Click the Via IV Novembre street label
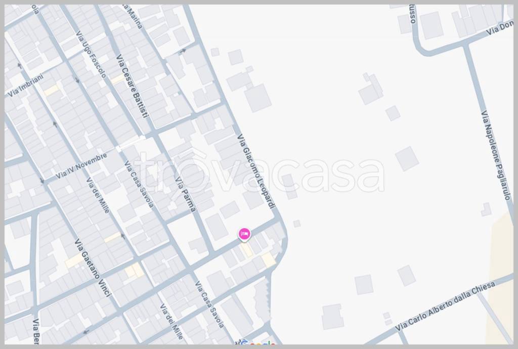This screenshot has height=349, width=518. click(81, 166)
